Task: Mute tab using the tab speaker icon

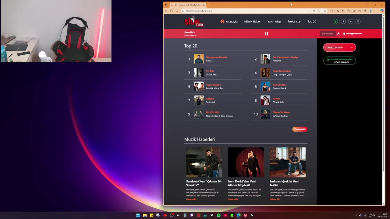Action: pos(176,5)
